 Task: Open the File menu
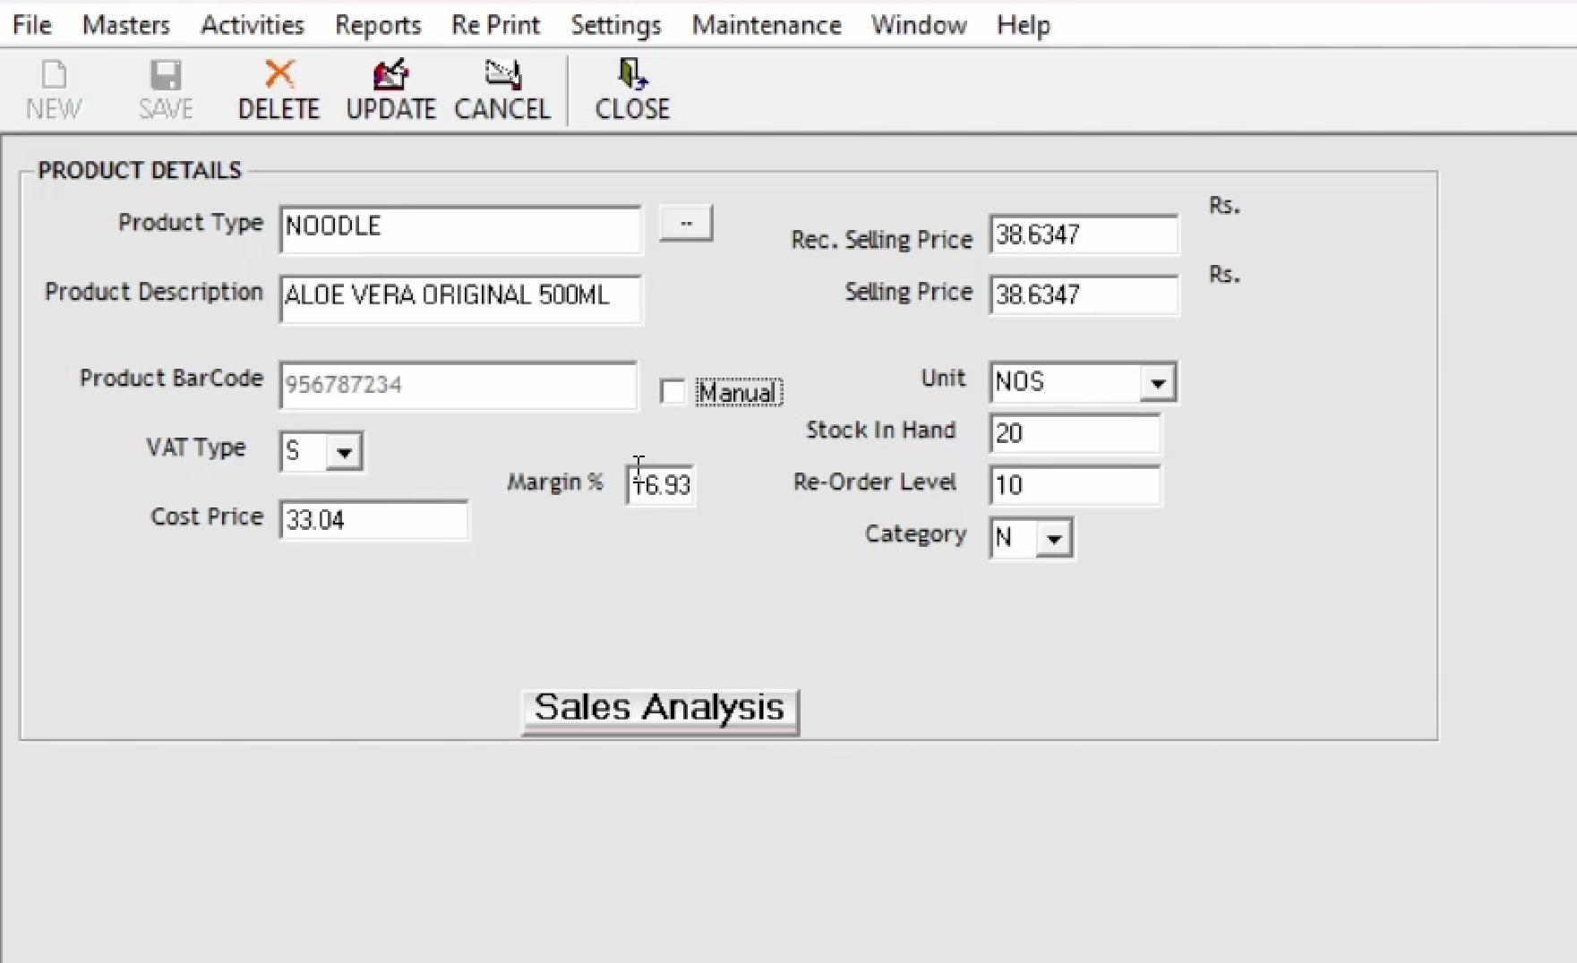click(32, 25)
